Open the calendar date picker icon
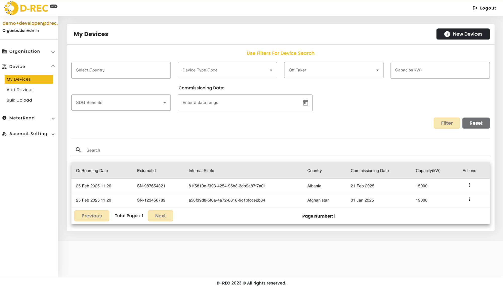Viewport: 503px width, 289px height. pos(305,103)
